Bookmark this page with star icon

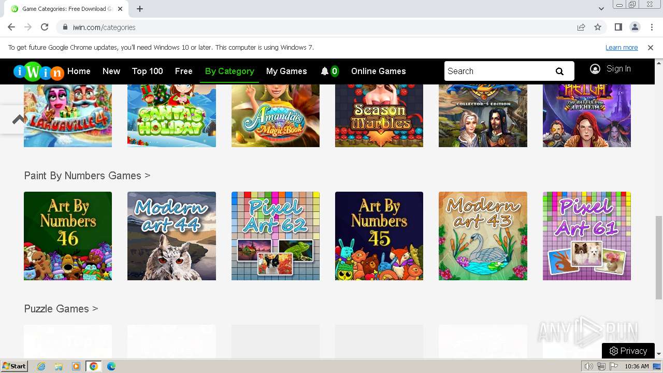598,27
